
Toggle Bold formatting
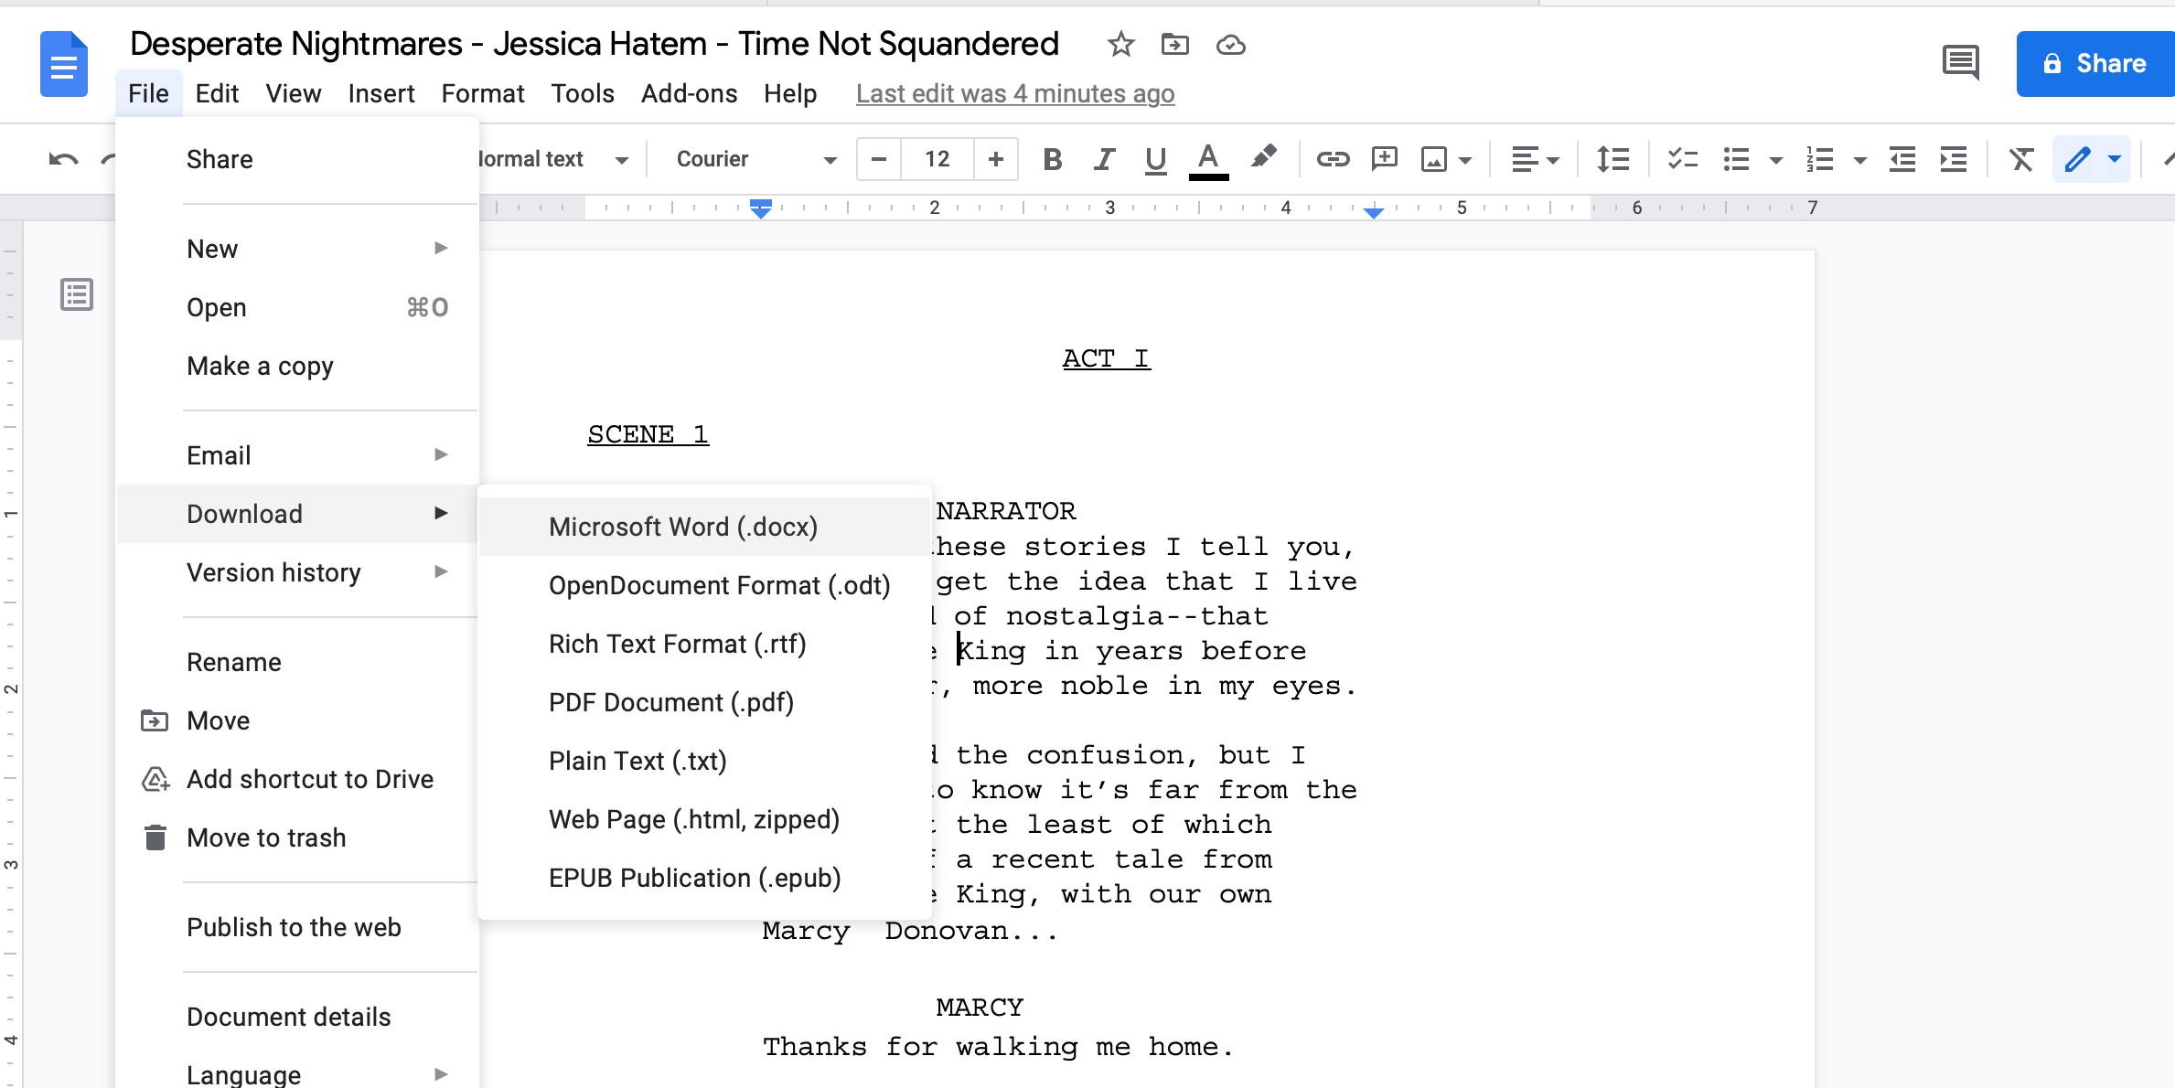pos(1053,160)
